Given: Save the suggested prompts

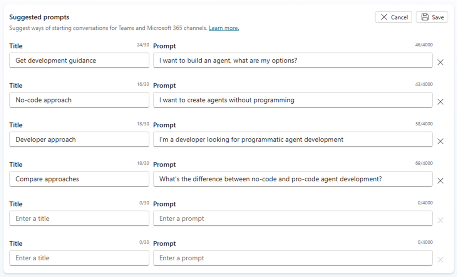Looking at the screenshot, I should coord(432,17).
